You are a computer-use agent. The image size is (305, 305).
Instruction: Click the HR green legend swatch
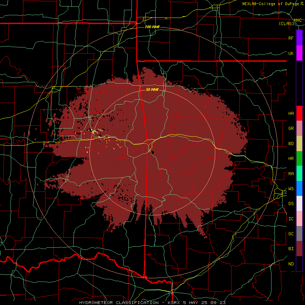coord(299,159)
